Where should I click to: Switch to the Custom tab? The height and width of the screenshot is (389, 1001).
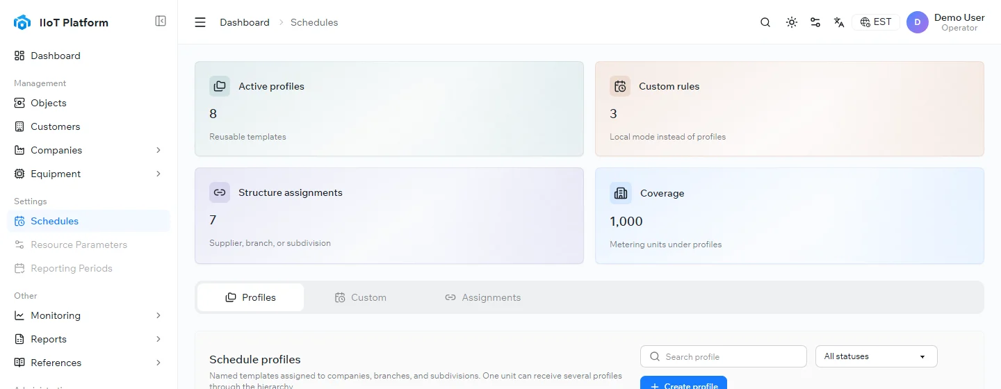pos(360,297)
